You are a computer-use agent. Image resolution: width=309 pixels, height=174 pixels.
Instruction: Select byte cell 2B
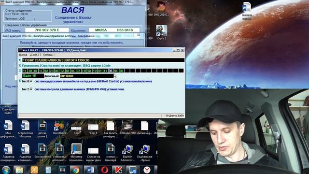pyautogui.click(x=52, y=71)
